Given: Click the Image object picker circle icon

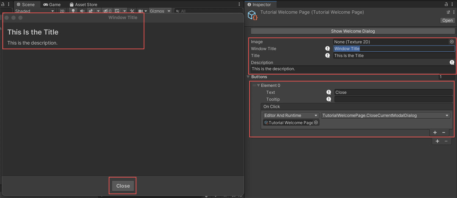Looking at the screenshot, I should click(x=451, y=42).
